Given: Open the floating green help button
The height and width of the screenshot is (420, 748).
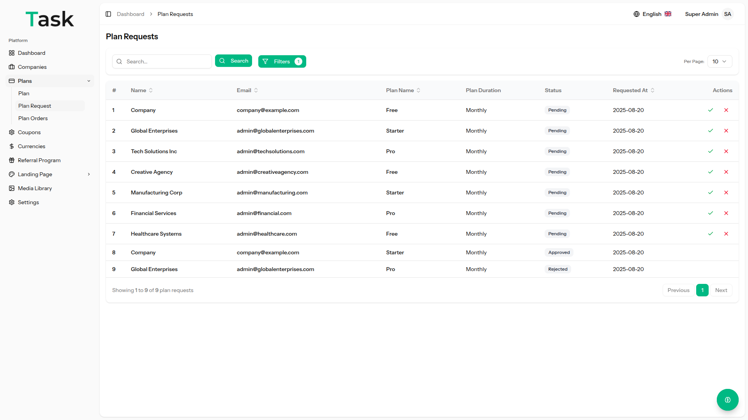Looking at the screenshot, I should pyautogui.click(x=727, y=399).
